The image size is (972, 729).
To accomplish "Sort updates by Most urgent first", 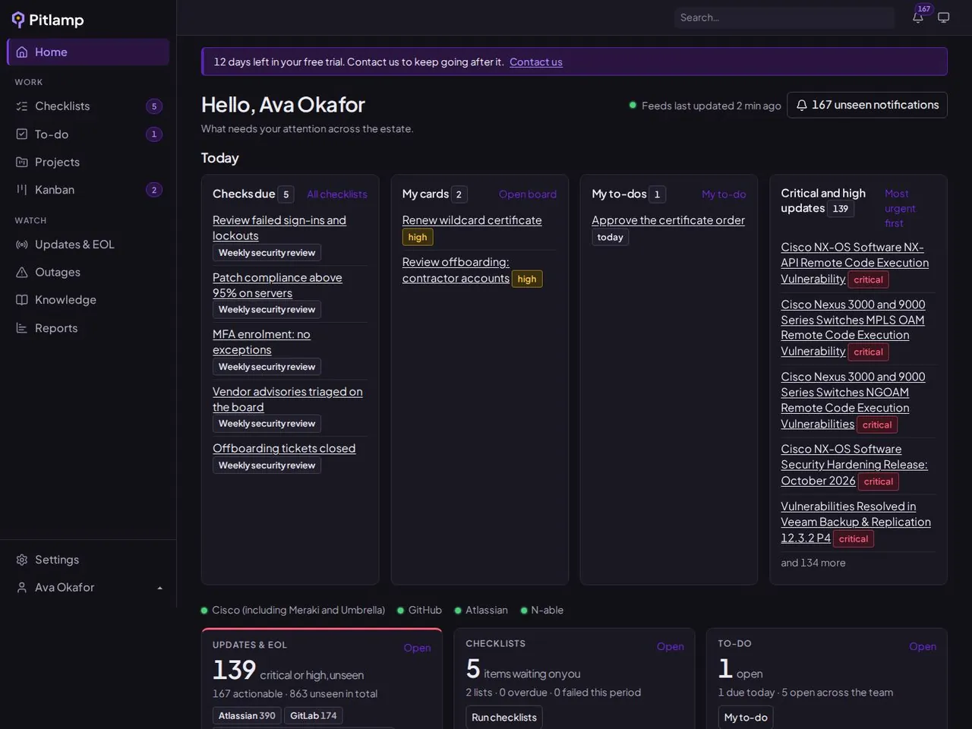I will click(900, 208).
